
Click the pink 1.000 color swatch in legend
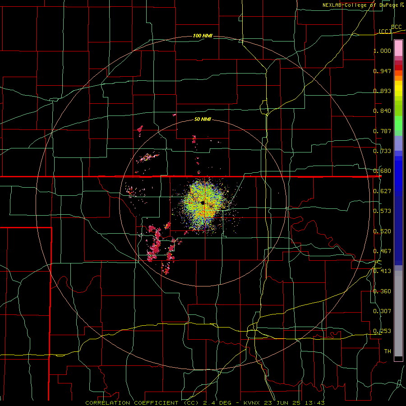coord(398,48)
